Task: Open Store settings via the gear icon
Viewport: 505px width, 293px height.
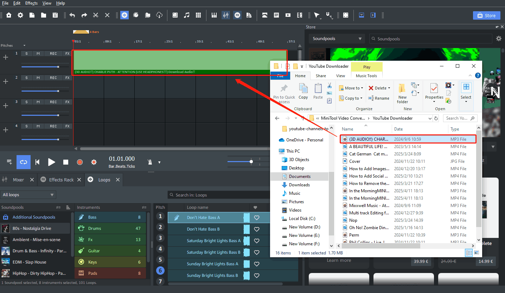Action: (499, 39)
